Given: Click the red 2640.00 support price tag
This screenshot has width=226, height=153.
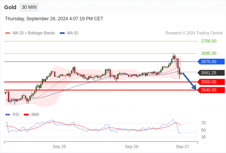Looking at the screenshot, I should (211, 90).
